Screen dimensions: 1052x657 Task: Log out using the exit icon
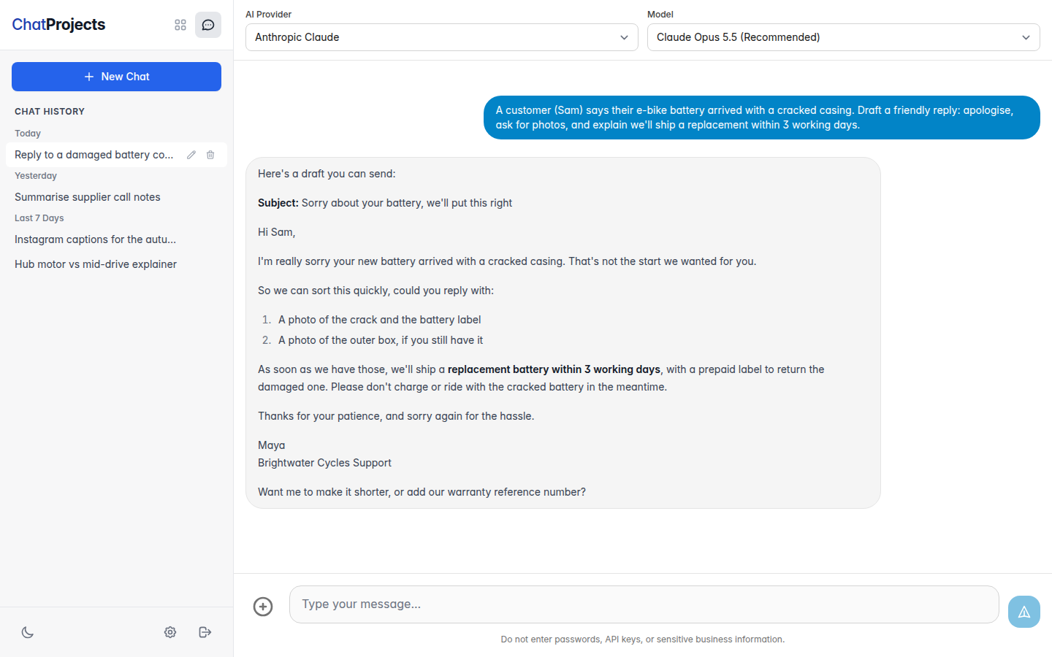pos(205,632)
